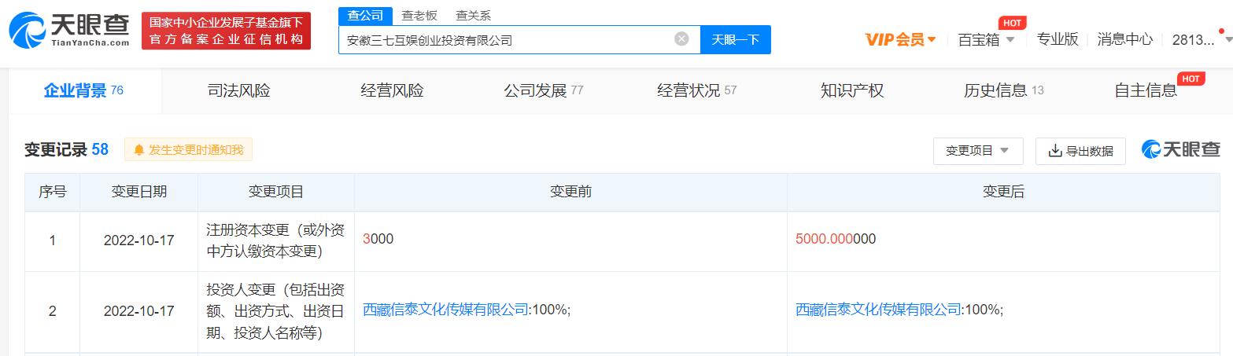1233x356 pixels.
Task: Click the 变更前 column header
Action: click(x=570, y=192)
